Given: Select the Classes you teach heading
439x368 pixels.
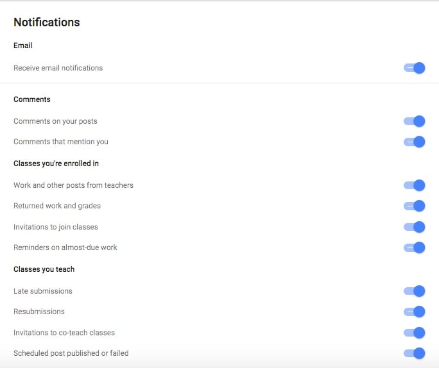Looking at the screenshot, I should tap(44, 269).
